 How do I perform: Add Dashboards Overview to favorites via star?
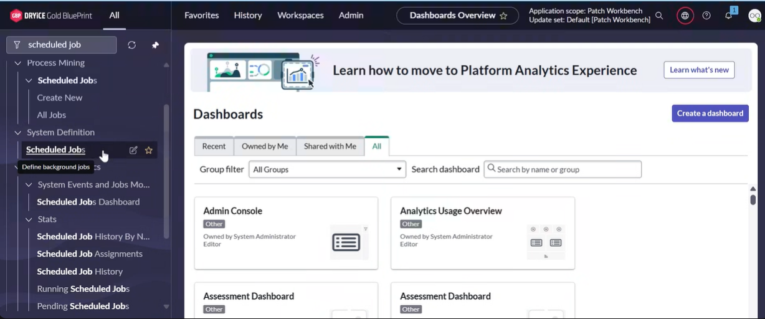(x=503, y=16)
